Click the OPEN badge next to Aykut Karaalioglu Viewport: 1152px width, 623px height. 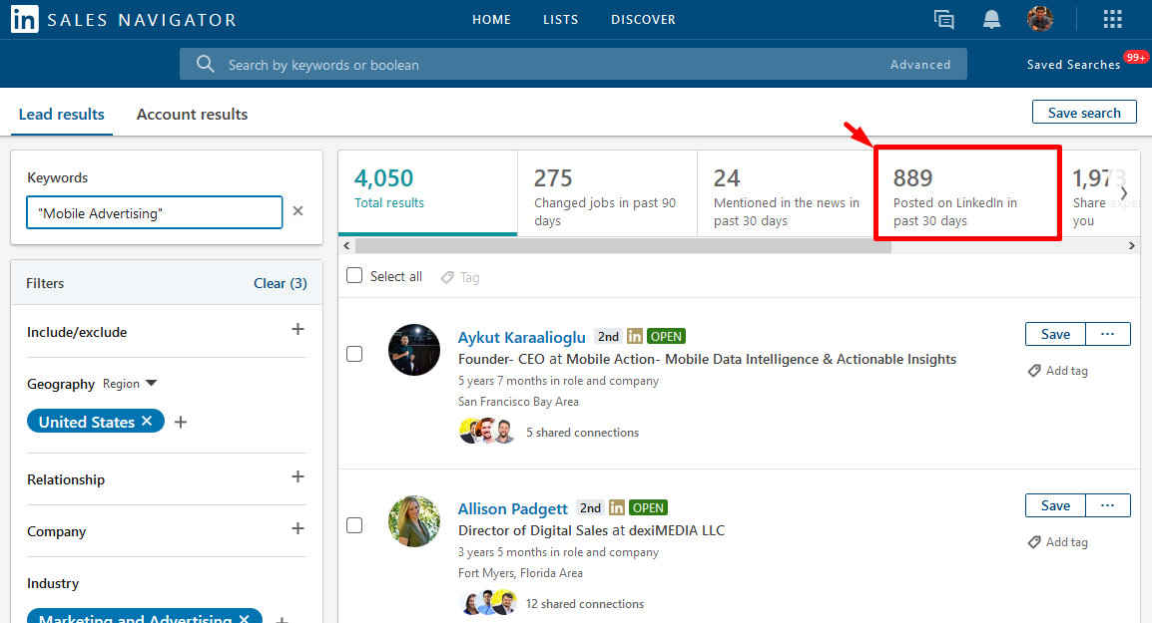[x=667, y=336]
